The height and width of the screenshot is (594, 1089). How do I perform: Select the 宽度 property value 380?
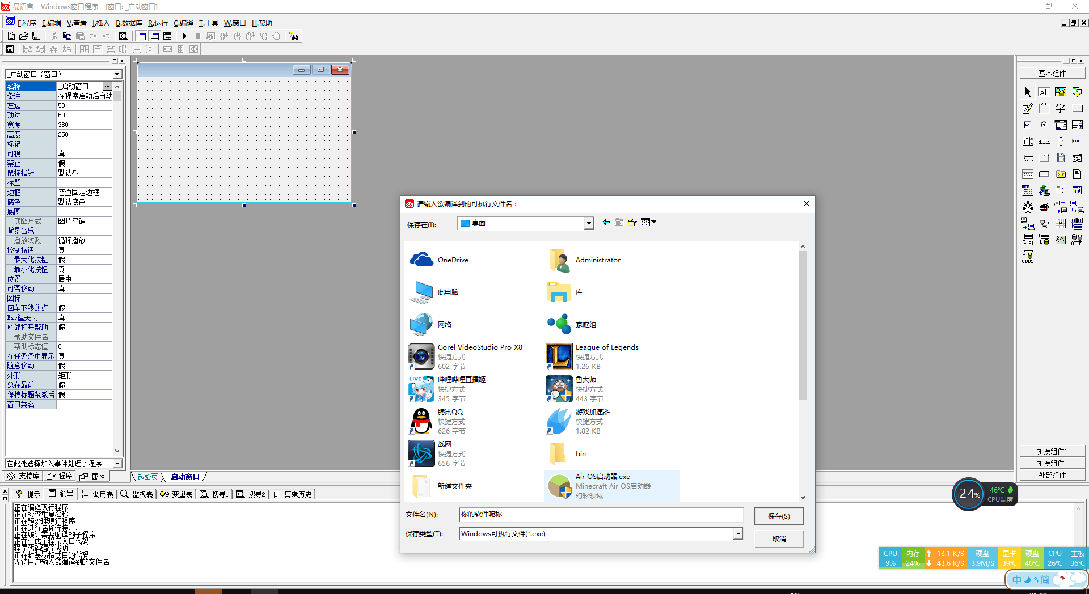pyautogui.click(x=84, y=125)
